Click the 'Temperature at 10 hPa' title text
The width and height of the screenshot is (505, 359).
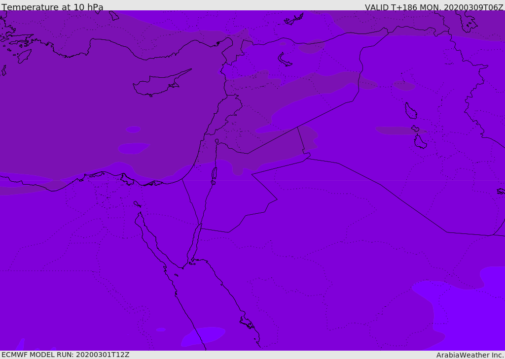pos(52,7)
